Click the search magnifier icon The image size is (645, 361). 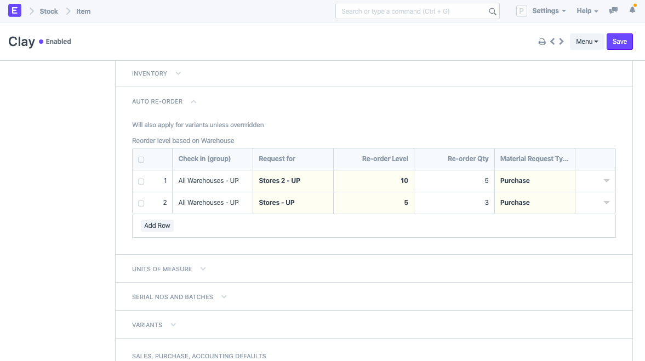click(492, 11)
